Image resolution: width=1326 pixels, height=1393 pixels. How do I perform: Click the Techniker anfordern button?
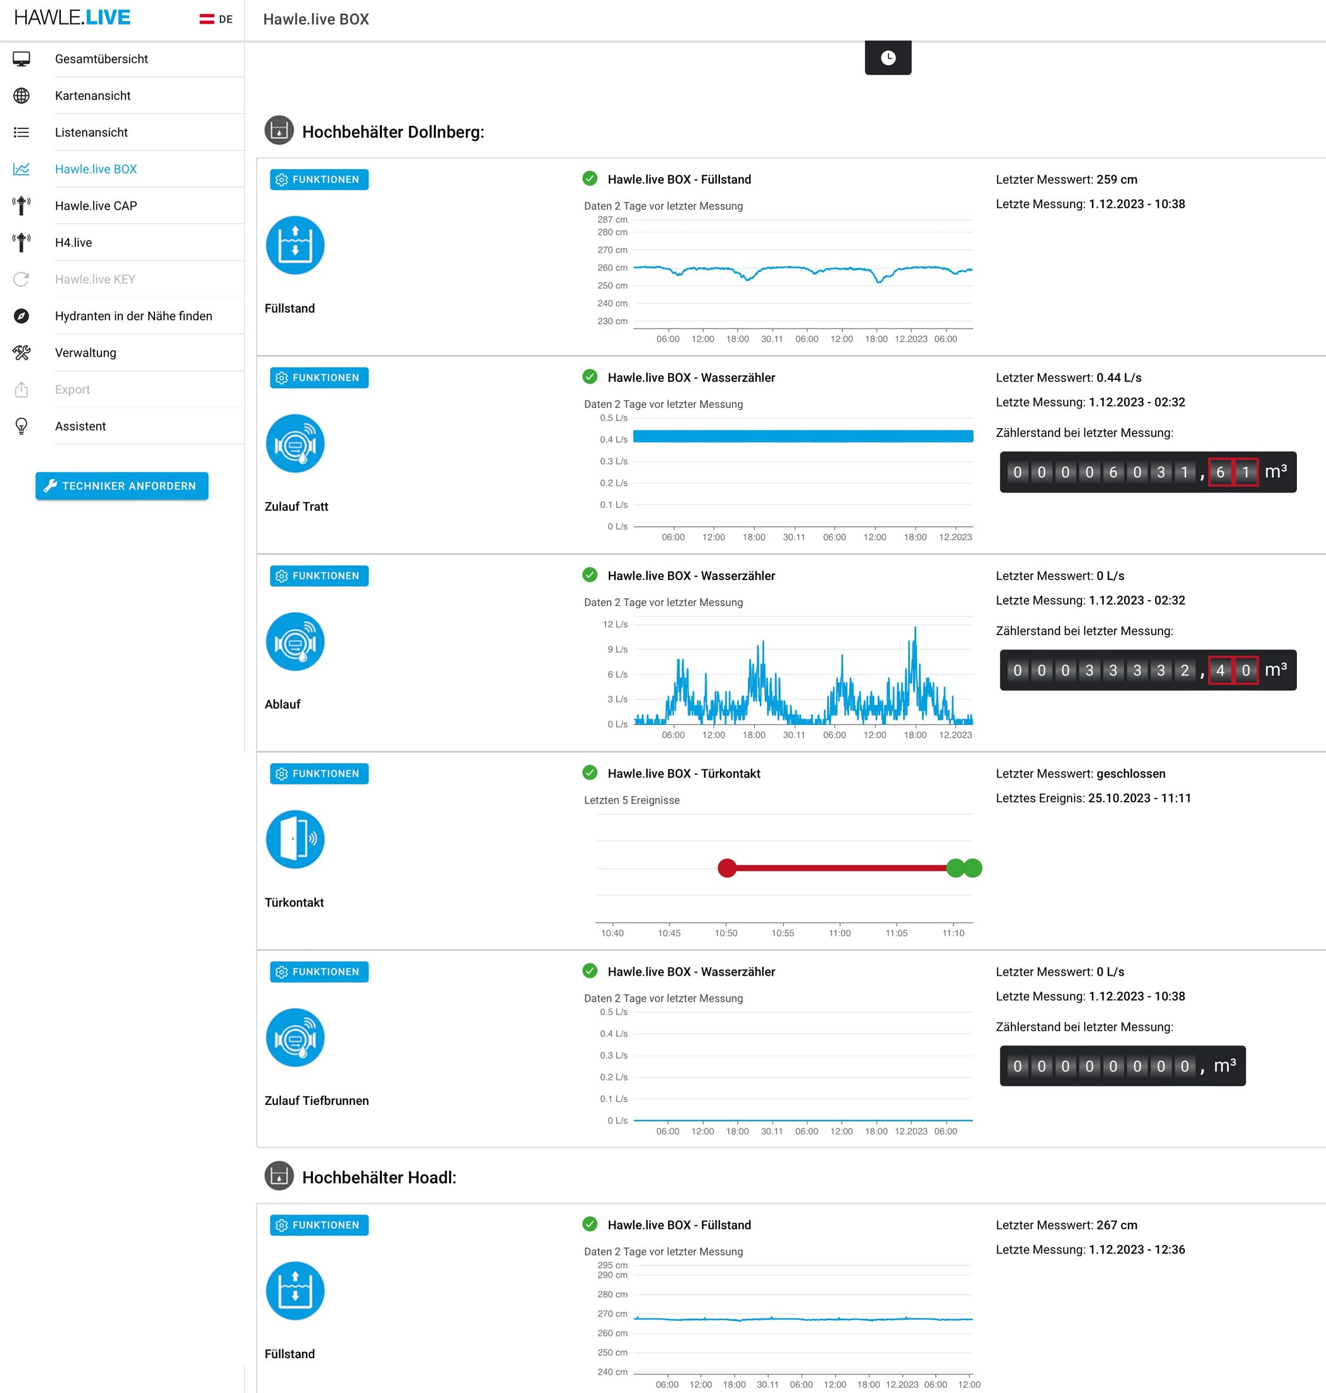(x=122, y=486)
